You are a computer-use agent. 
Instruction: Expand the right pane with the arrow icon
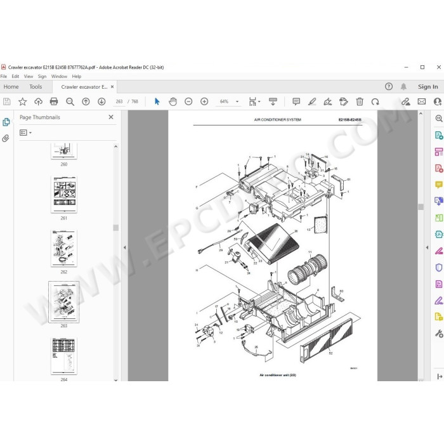[440, 376]
